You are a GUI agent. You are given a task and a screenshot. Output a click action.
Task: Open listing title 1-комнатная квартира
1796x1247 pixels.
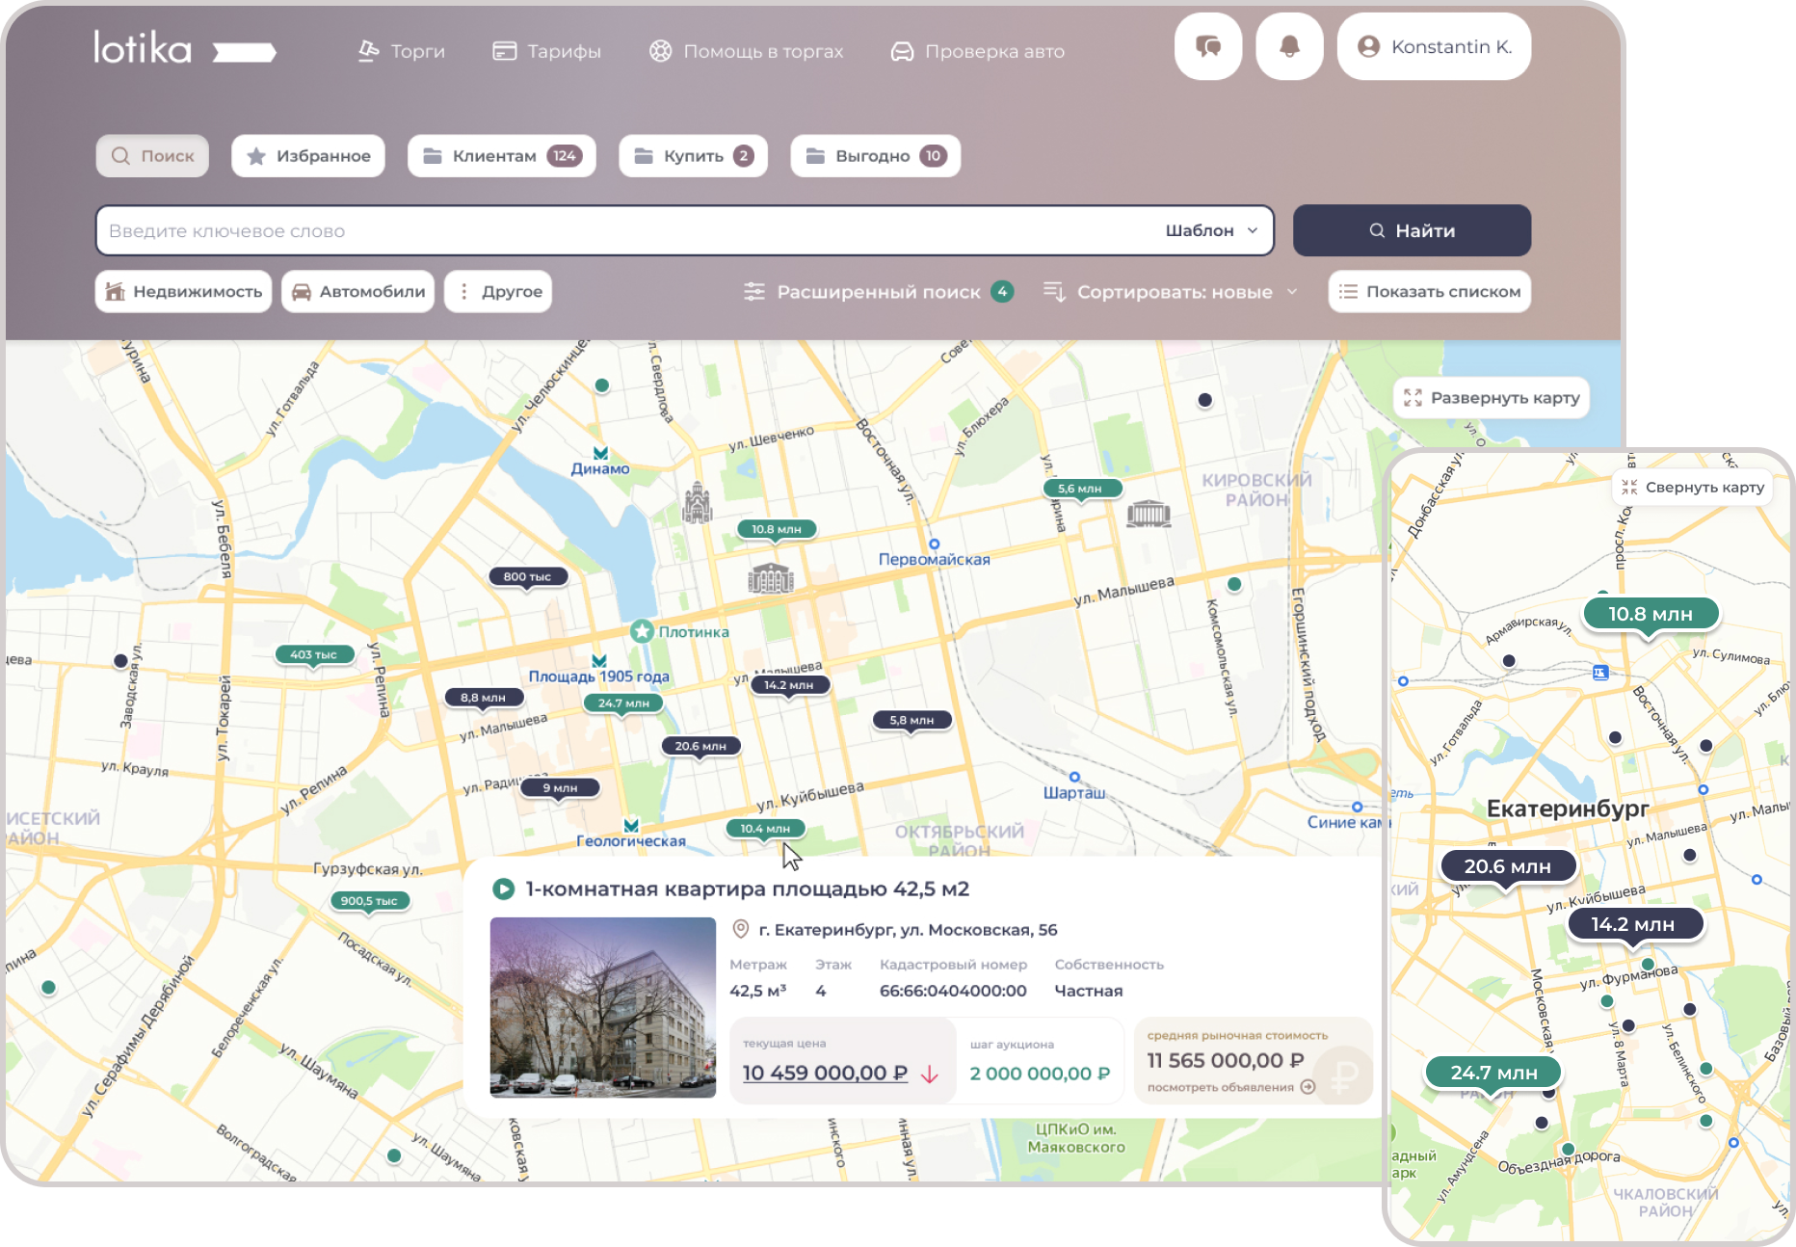pos(748,889)
